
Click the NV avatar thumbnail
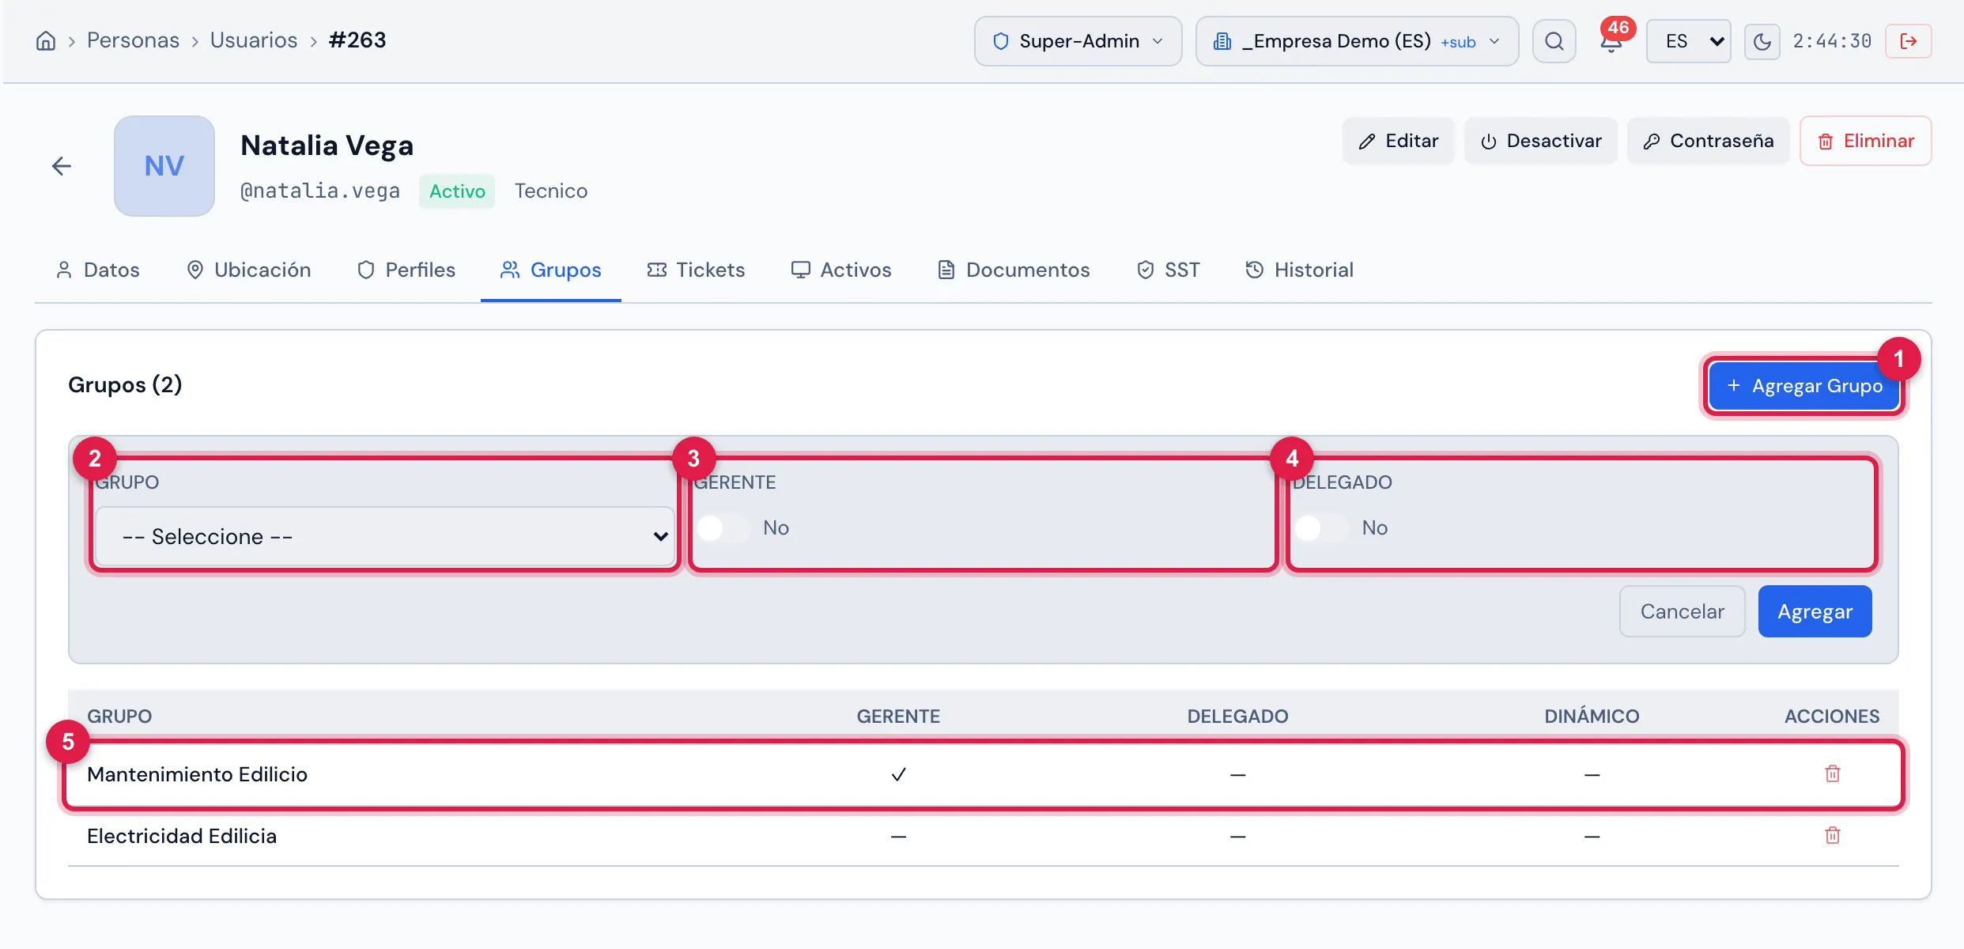164,166
